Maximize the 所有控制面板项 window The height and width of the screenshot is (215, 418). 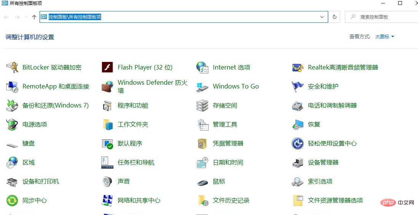coord(400,3)
